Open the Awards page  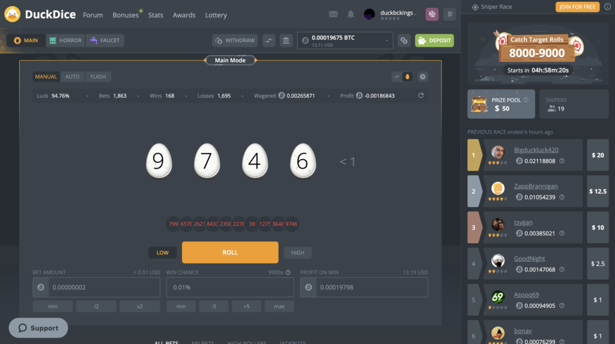(x=184, y=15)
